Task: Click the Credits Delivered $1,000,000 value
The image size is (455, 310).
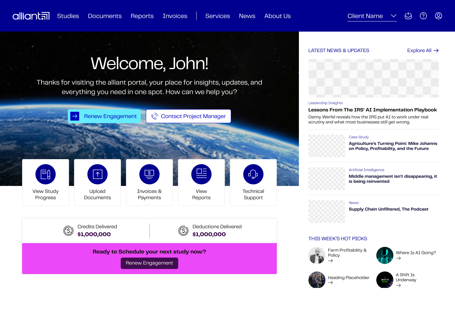Action: coord(94,234)
